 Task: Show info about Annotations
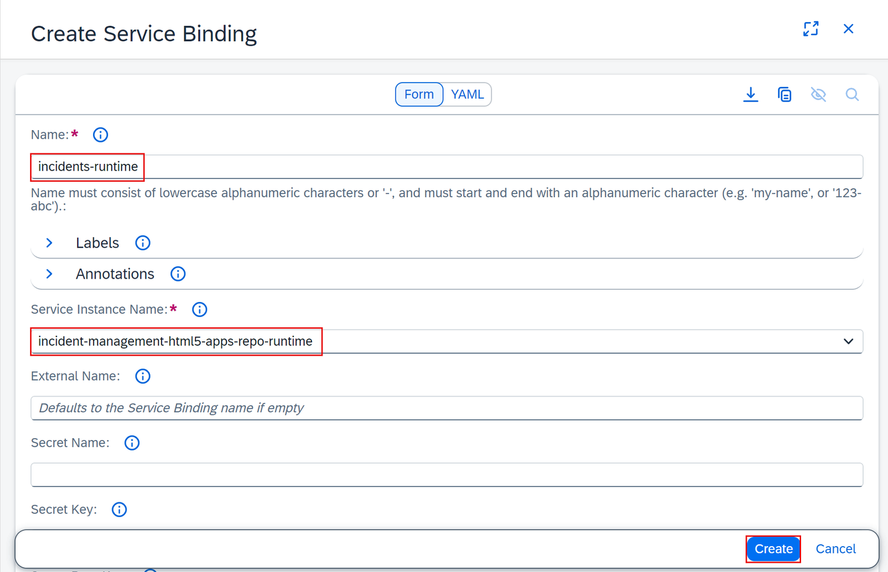point(178,274)
